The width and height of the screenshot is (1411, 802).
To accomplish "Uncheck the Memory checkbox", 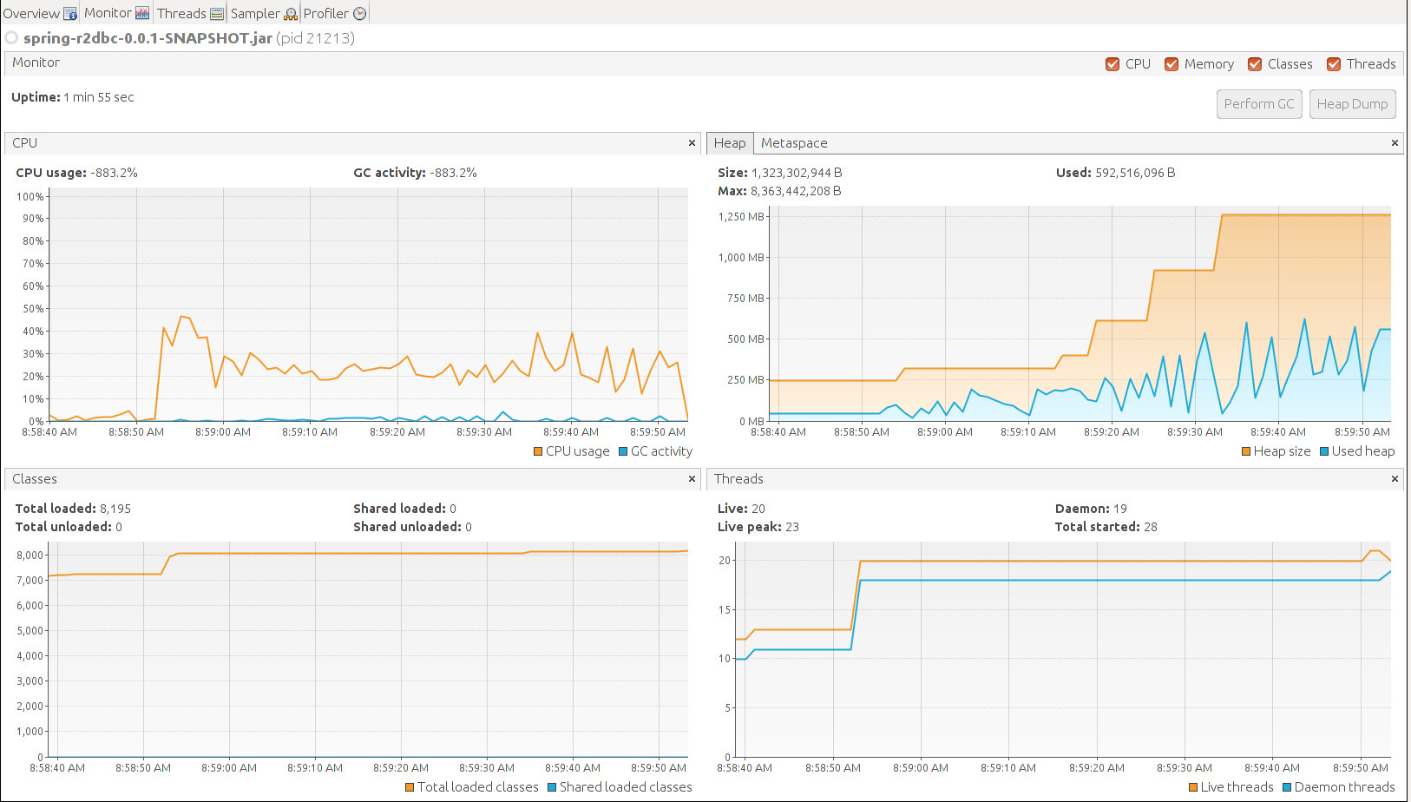I will pos(1171,64).
